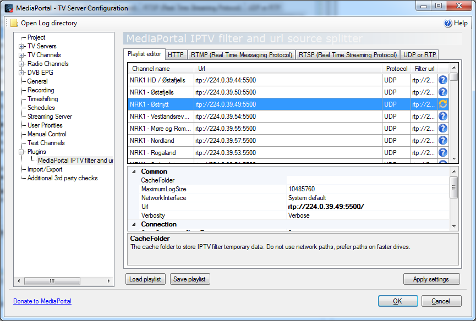Click the tree panel horizontal scrollbar thumb

pyautogui.click(x=52, y=281)
